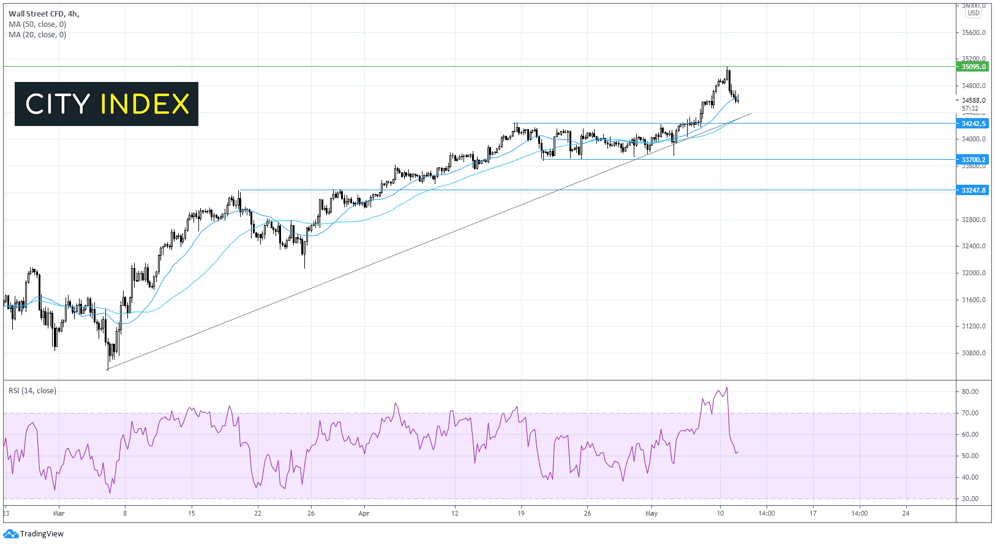Open the USD currency label
The height and width of the screenshot is (545, 995).
pyautogui.click(x=973, y=13)
